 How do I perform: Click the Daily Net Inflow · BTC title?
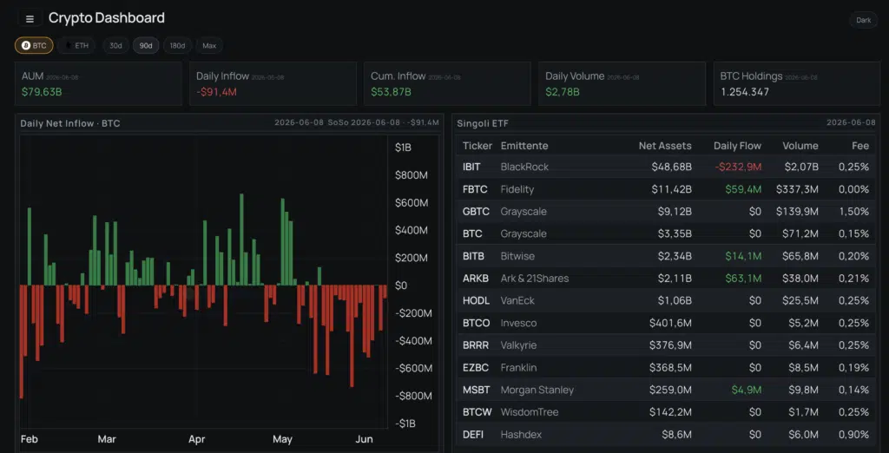click(70, 123)
